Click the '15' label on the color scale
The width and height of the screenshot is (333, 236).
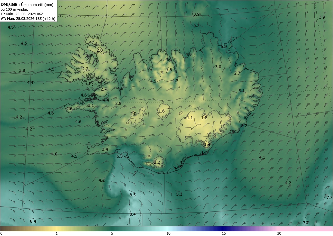point(224,233)
